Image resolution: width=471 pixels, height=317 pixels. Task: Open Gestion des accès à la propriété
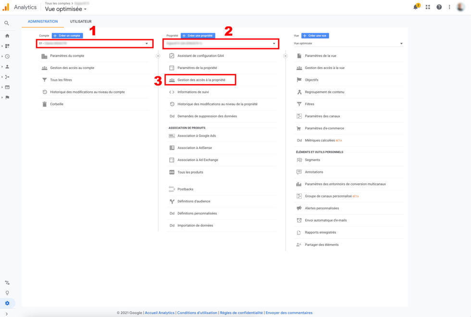click(201, 80)
